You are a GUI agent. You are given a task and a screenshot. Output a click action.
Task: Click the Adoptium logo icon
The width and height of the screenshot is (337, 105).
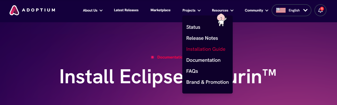(15, 10)
